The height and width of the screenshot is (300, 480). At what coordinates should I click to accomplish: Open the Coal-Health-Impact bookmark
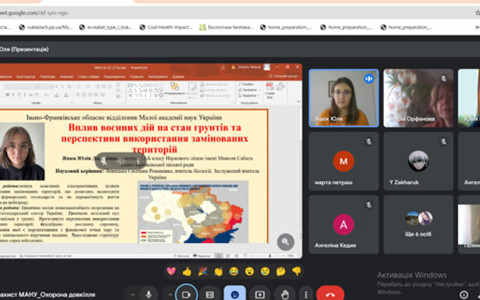tap(166, 27)
